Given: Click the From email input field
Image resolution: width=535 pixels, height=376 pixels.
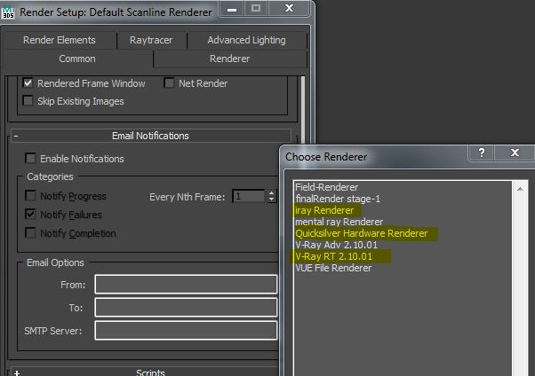Looking at the screenshot, I should click(x=186, y=285).
